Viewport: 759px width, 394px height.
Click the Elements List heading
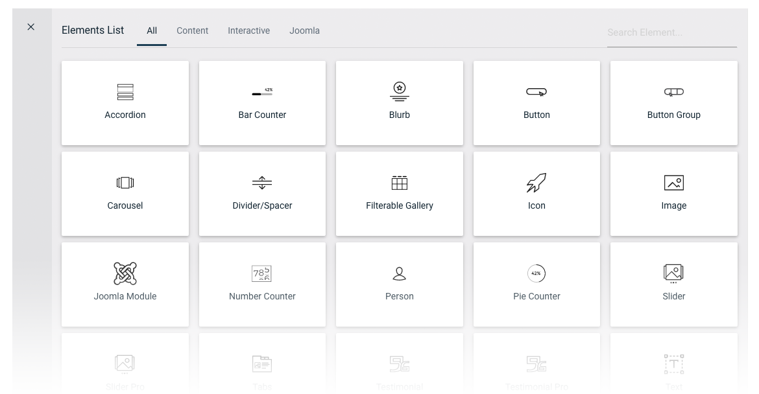tap(93, 30)
